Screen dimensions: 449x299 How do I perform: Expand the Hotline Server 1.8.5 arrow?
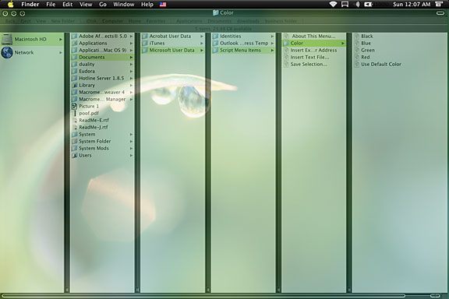click(x=131, y=79)
